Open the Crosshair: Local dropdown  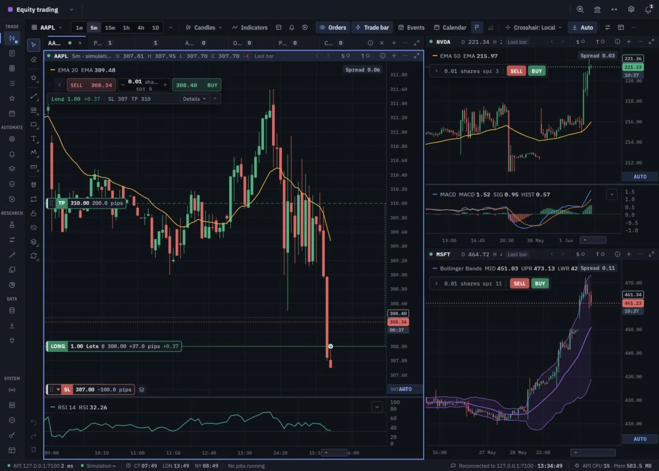point(533,28)
